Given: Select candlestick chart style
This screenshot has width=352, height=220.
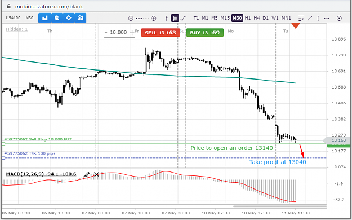Looking at the screenshot, I should [175, 18].
